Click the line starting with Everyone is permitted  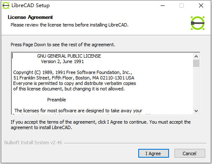coord(75,83)
